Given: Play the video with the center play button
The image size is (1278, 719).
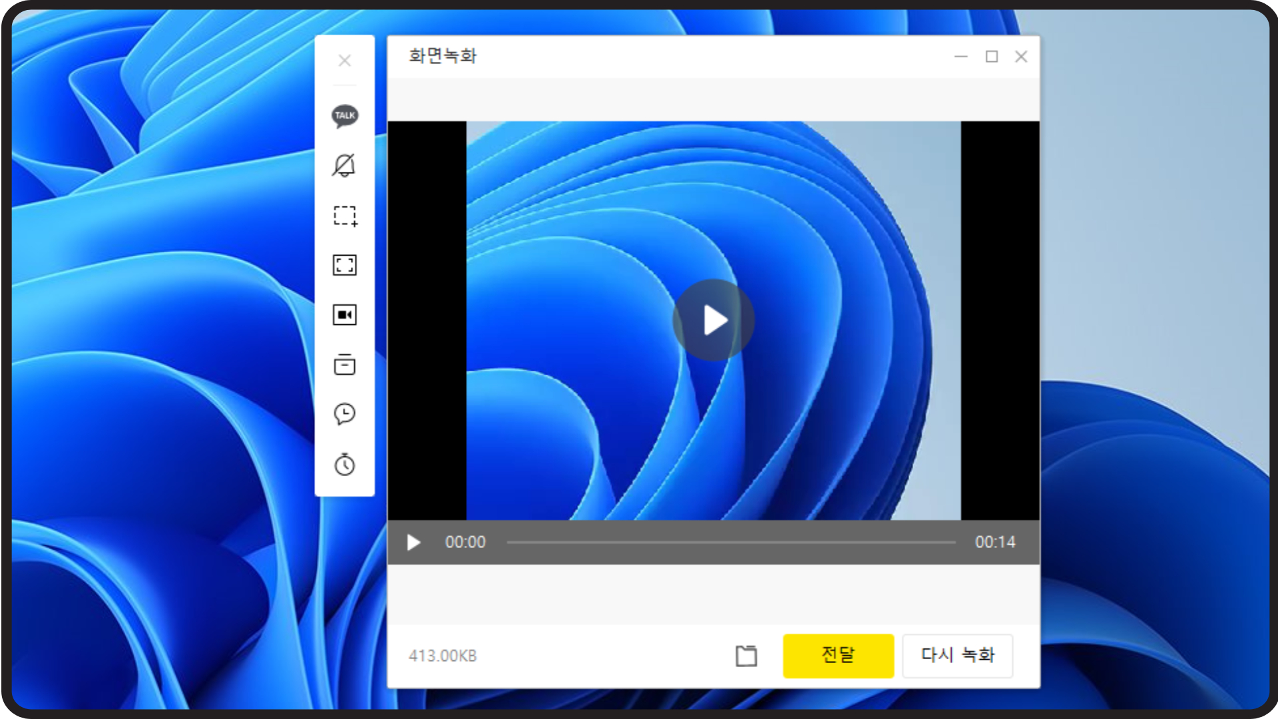Looking at the screenshot, I should pos(714,320).
